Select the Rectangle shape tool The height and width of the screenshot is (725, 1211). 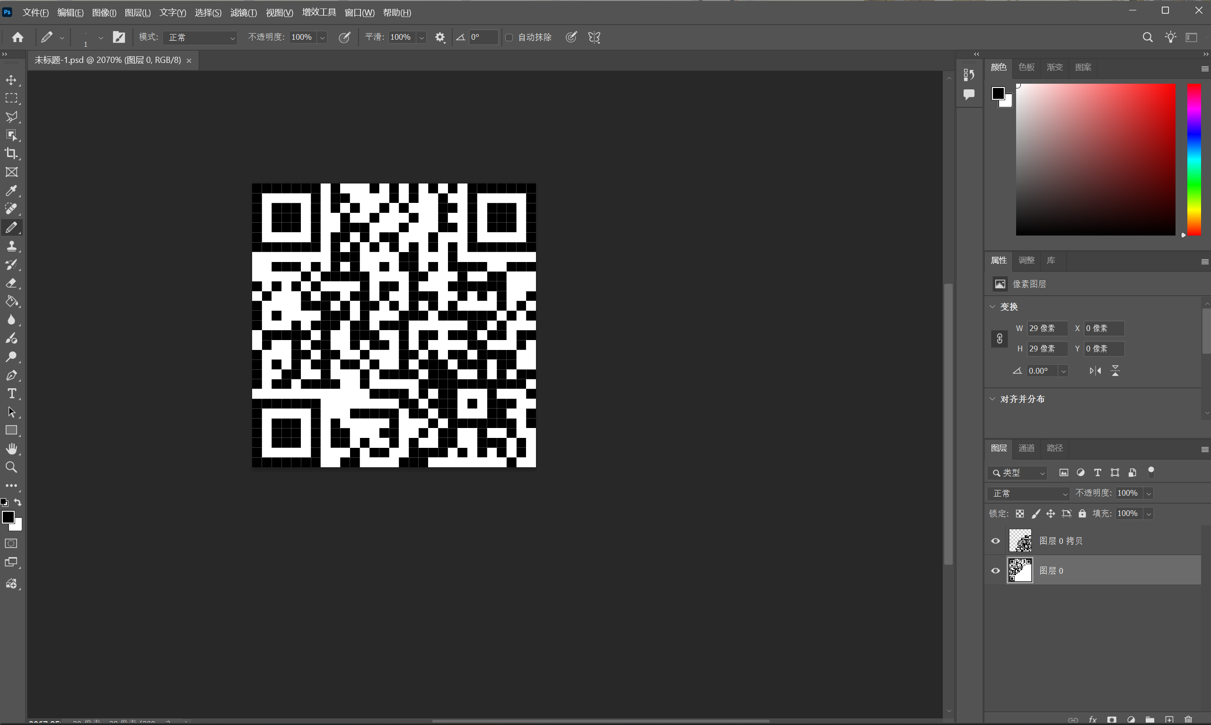pos(11,430)
